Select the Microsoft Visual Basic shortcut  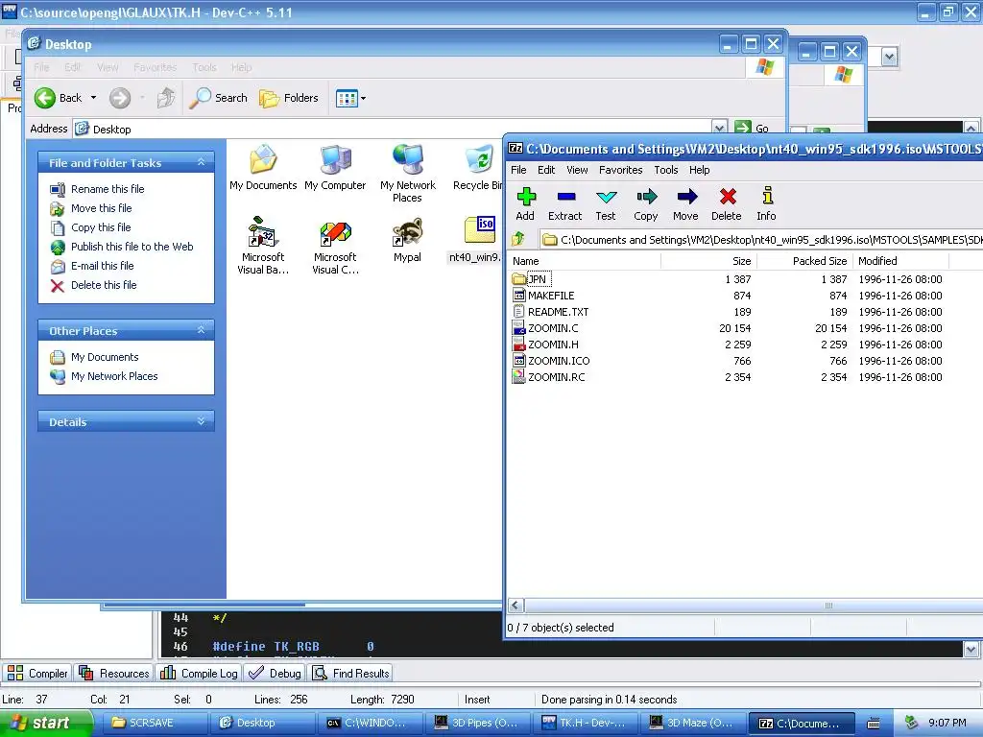coord(263,246)
